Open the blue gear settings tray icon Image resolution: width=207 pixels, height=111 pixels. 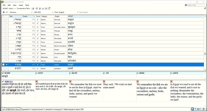pos(204,109)
